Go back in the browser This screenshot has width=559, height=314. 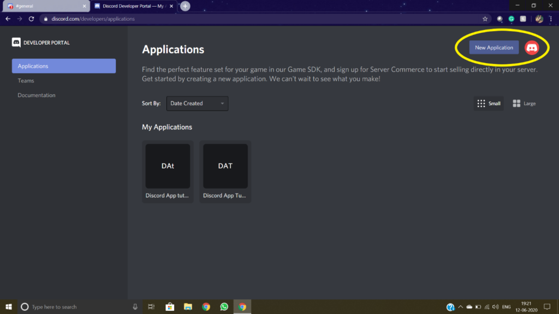[8, 19]
